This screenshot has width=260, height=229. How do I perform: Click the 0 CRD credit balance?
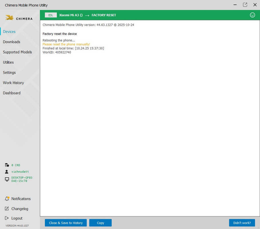pos(16,165)
